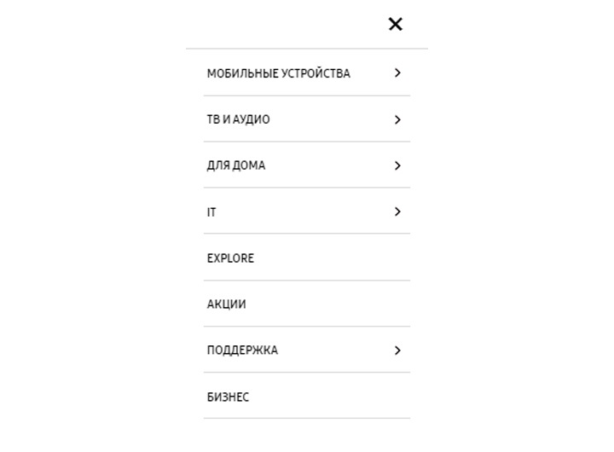Expand the ТВ И АУДИО chevron arrow
The image size is (614, 452).
pos(397,119)
